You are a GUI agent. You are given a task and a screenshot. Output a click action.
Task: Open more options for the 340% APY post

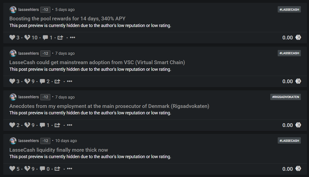click(x=72, y=37)
